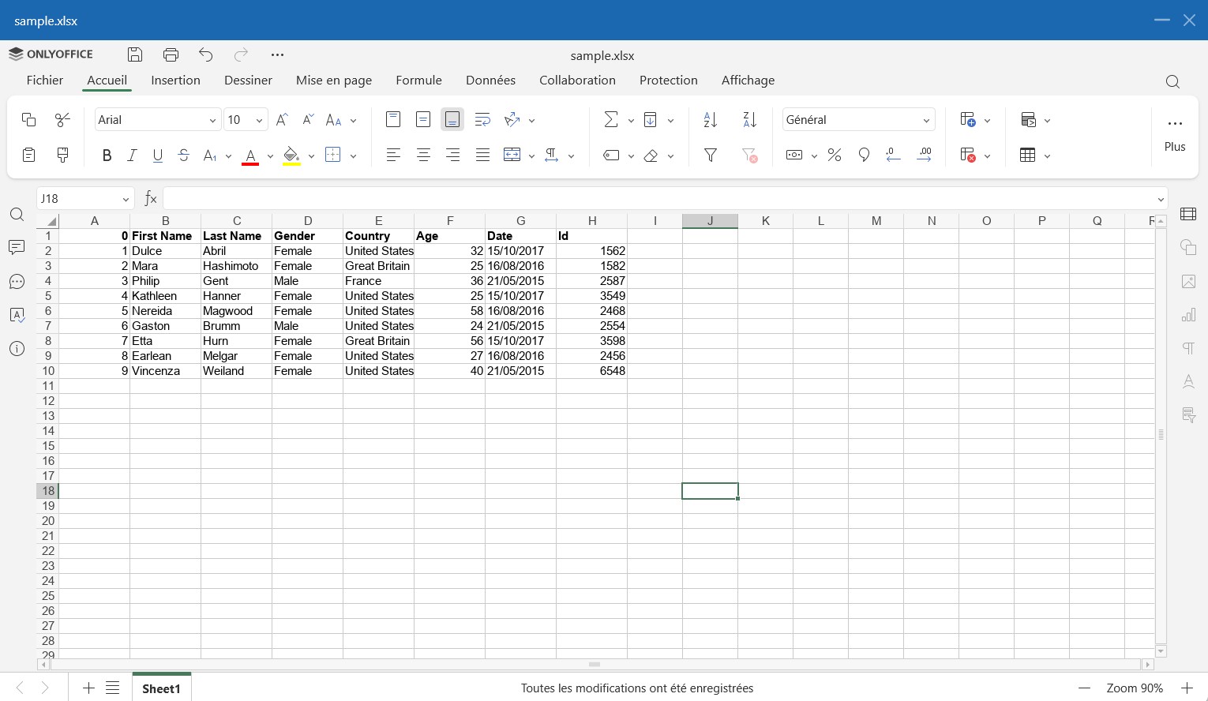Screen dimensions: 1208x701
Task: Open the Insertion tab
Action: [175, 81]
